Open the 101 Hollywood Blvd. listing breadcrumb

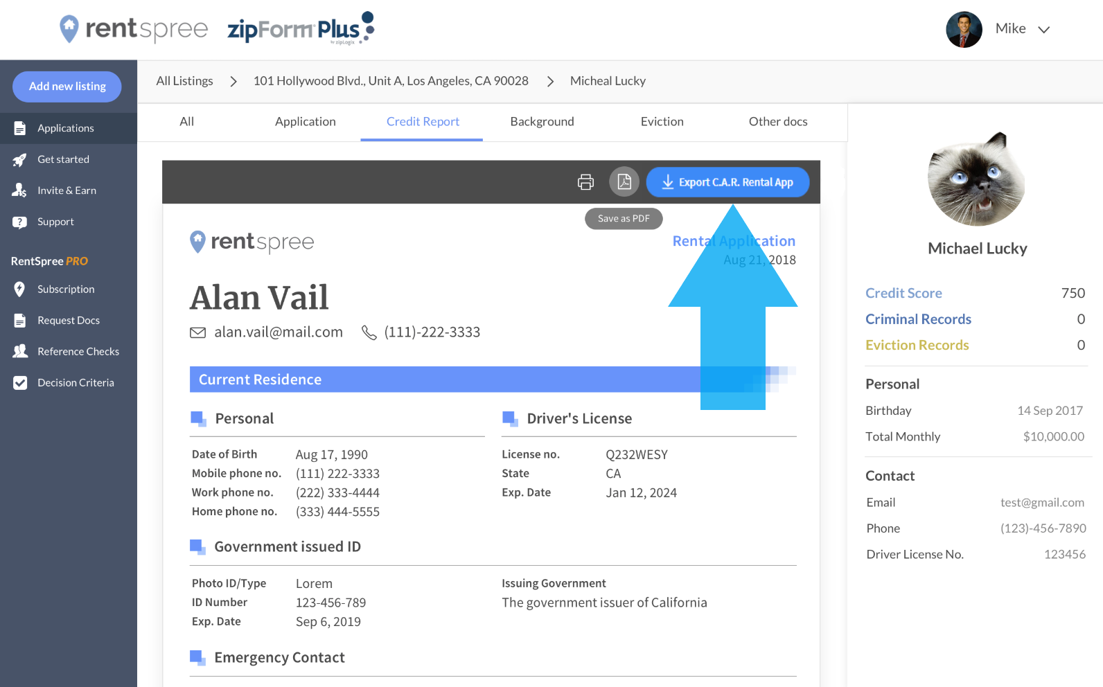391,81
